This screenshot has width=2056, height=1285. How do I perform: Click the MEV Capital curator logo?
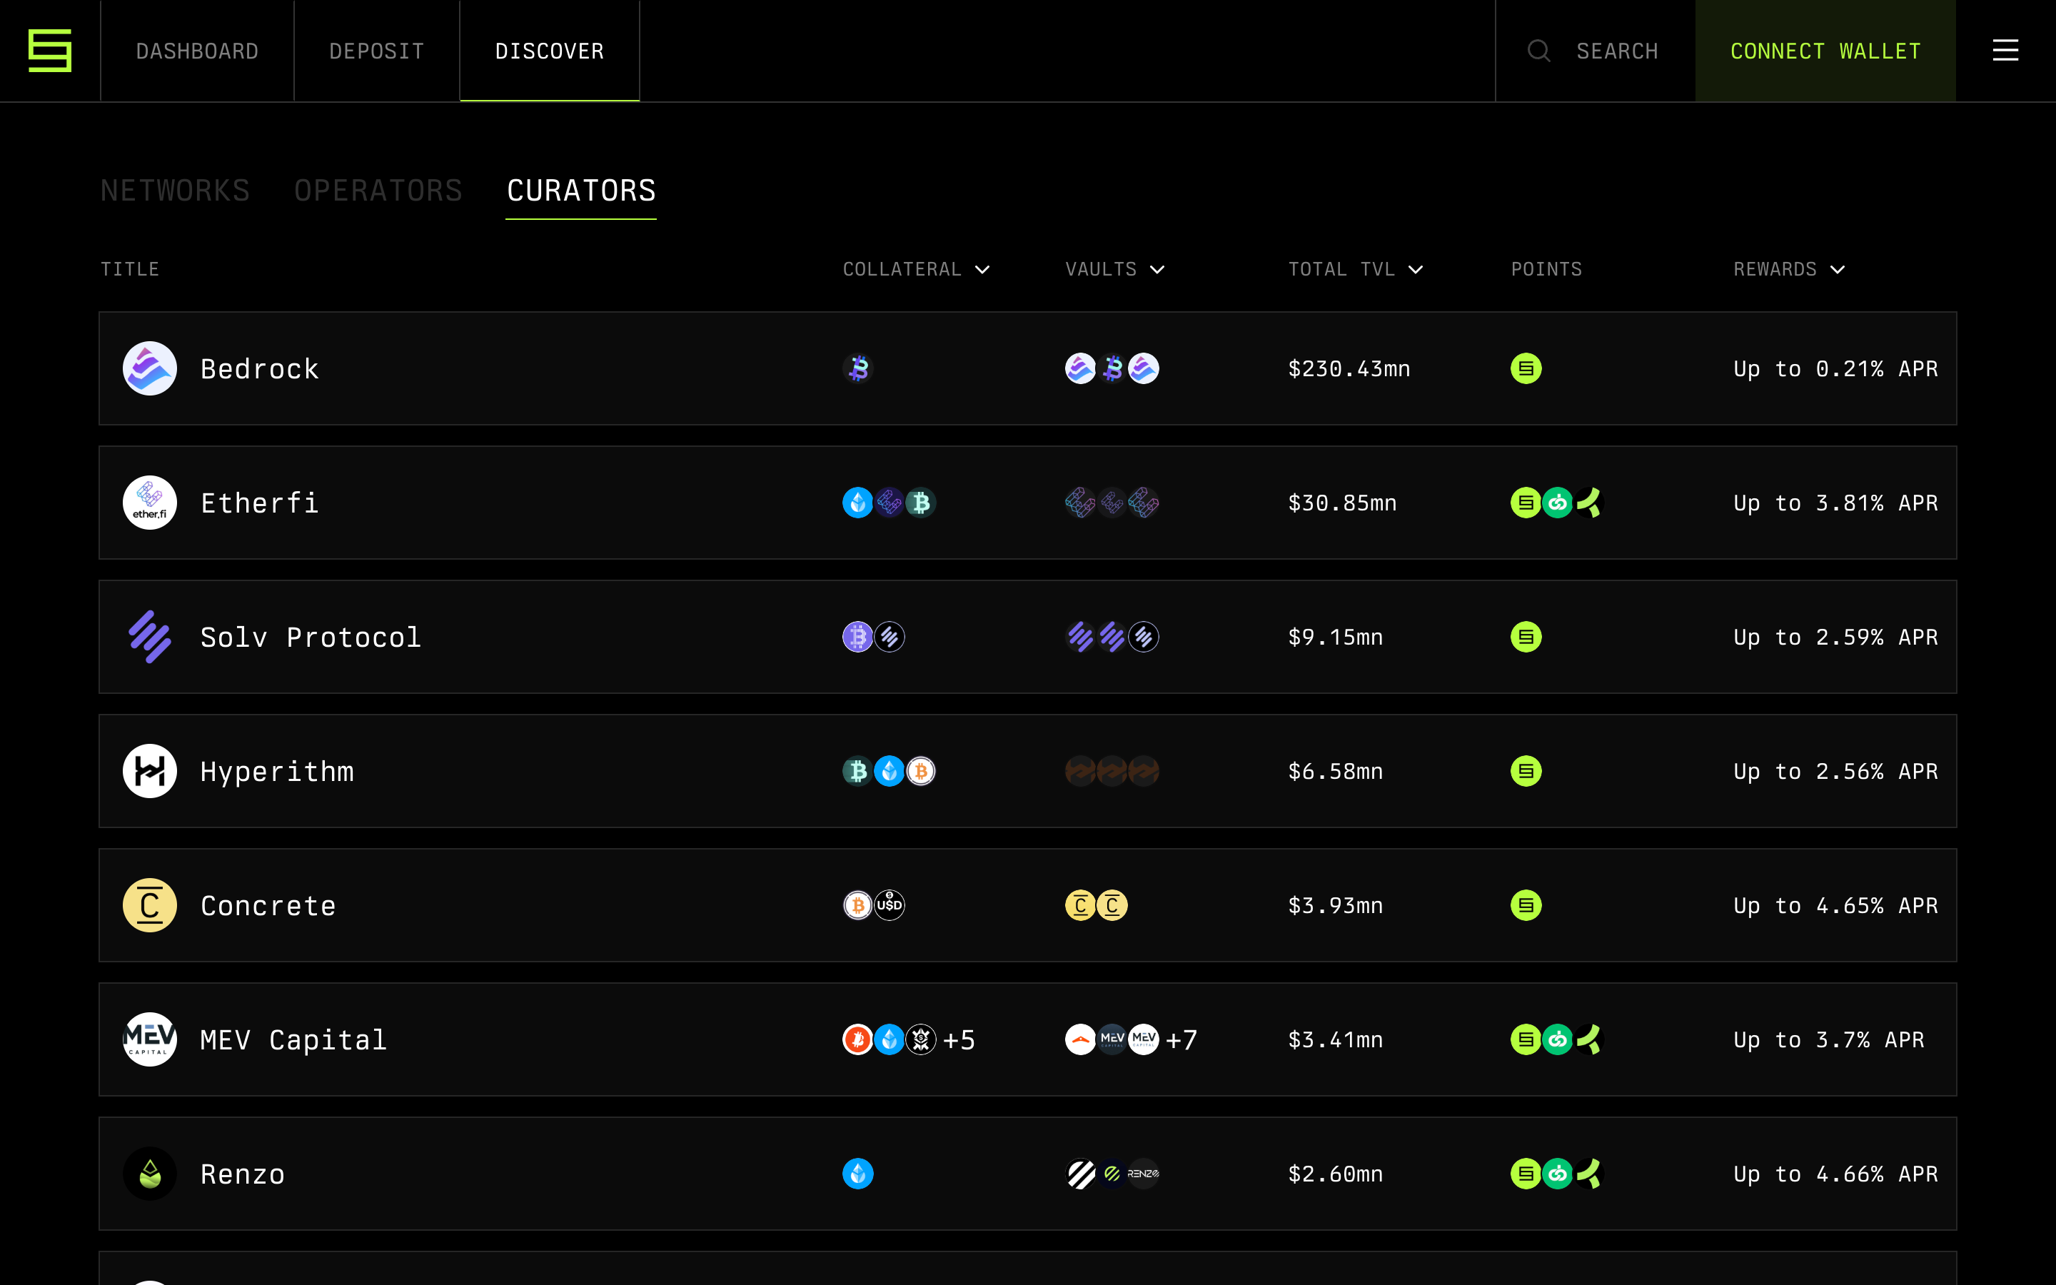tap(149, 1039)
